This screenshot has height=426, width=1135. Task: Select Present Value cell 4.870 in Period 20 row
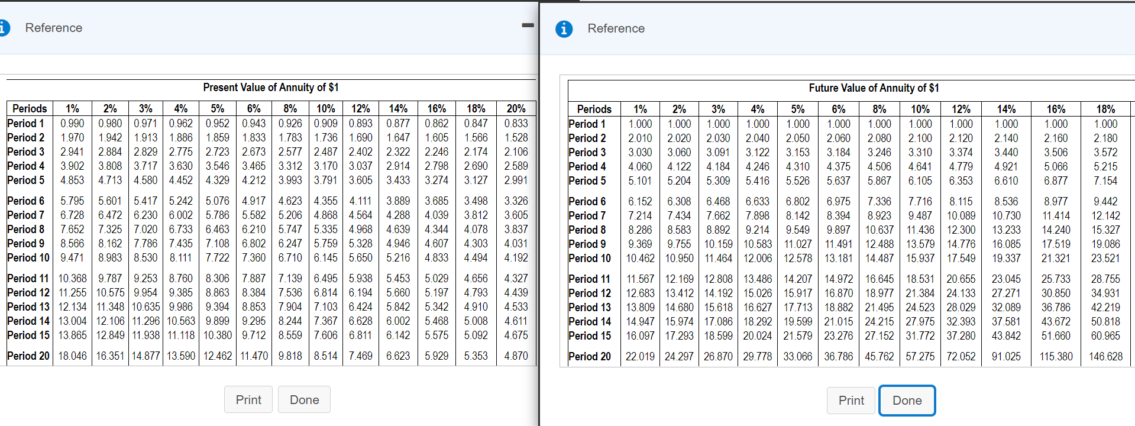(x=516, y=356)
